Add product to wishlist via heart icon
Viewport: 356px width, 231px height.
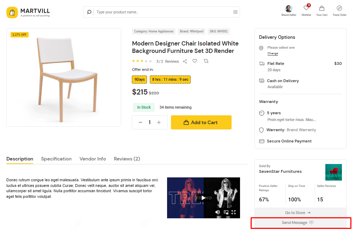click(x=195, y=61)
